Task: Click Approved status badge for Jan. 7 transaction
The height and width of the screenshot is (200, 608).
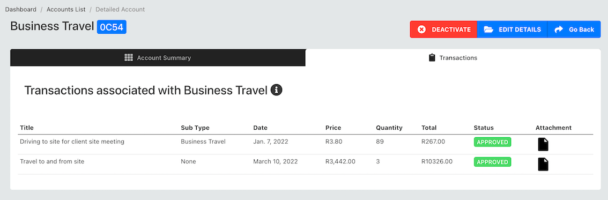Action: pyautogui.click(x=492, y=142)
